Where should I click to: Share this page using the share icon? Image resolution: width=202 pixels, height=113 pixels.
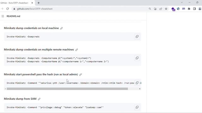click(161, 9)
